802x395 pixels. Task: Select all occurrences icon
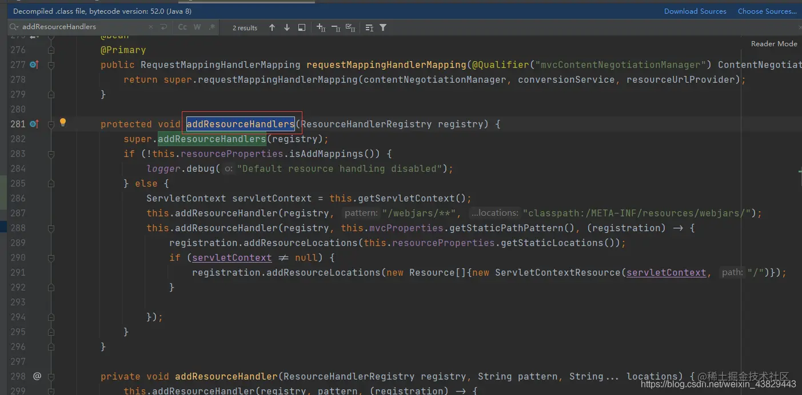pyautogui.click(x=350, y=27)
